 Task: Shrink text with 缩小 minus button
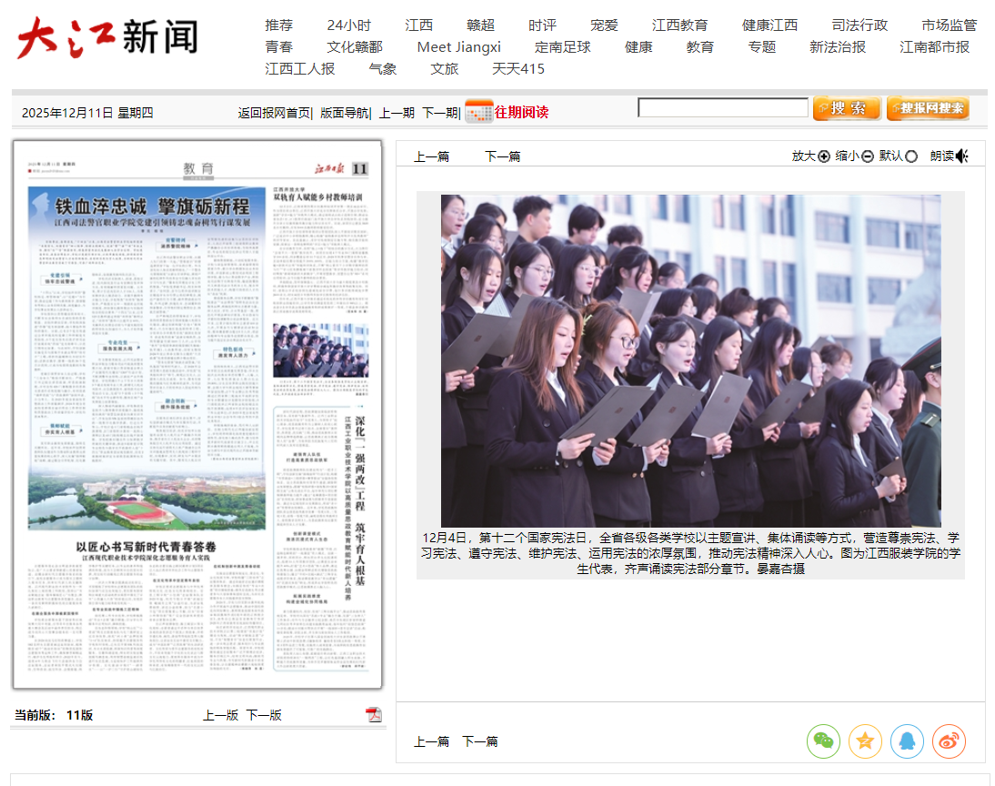point(868,156)
